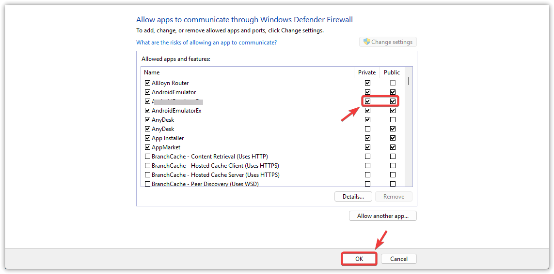The image size is (554, 274).
Task: Untick the AppMarket name checkbox
Action: tap(147, 147)
